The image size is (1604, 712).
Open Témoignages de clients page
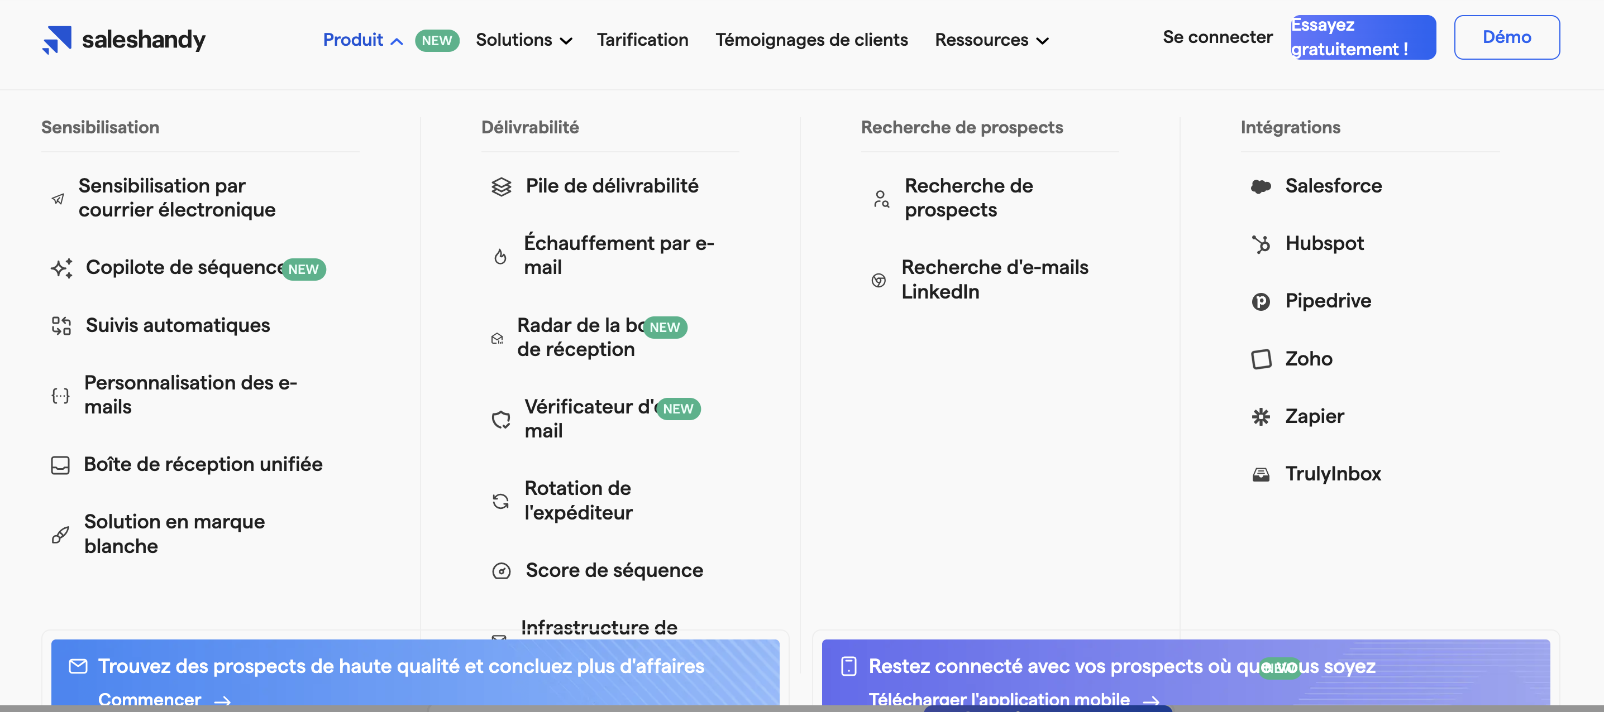pos(811,40)
